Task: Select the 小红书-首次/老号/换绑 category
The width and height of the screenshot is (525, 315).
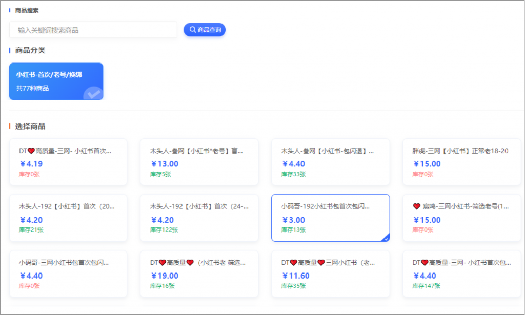Action: coord(56,81)
